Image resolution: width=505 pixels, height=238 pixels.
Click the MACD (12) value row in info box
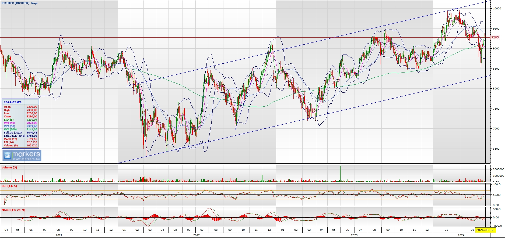tap(20, 139)
